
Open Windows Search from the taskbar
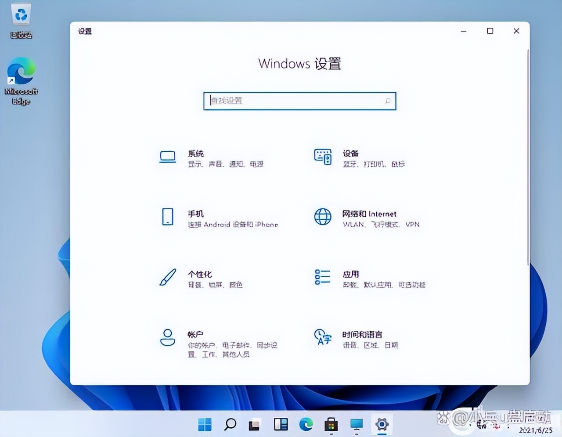click(230, 424)
